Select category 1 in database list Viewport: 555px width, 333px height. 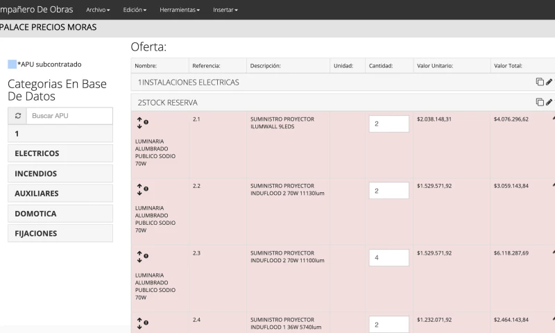[x=60, y=134]
